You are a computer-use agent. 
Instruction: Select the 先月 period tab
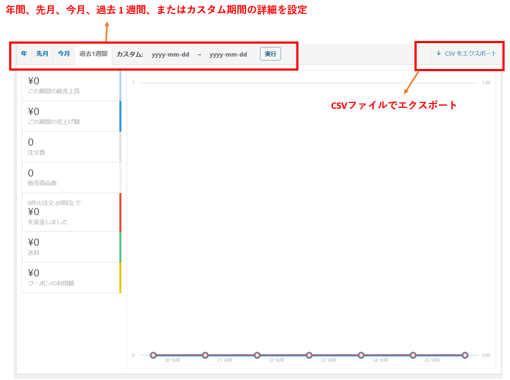42,54
